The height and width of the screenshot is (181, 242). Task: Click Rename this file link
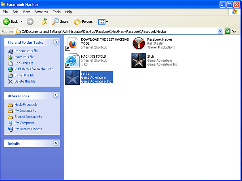(x=26, y=51)
